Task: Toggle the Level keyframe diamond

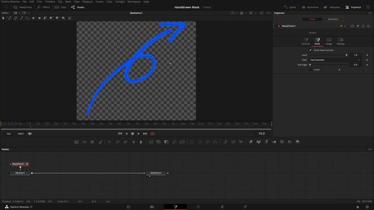Action: coord(367,55)
